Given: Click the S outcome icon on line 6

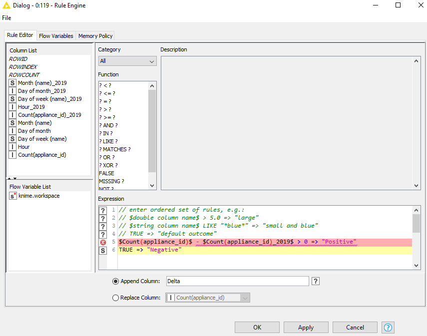Looking at the screenshot, I should coord(103,250).
